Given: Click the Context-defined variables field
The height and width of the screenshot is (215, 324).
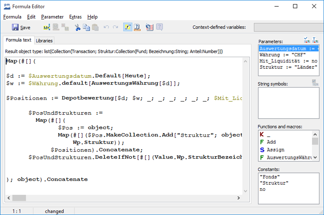Looking at the screenshot, I should point(287,27).
